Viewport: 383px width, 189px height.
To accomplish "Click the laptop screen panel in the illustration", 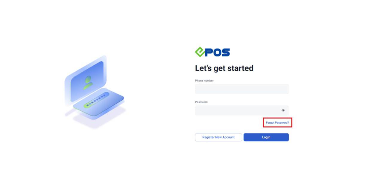I will pyautogui.click(x=86, y=80).
